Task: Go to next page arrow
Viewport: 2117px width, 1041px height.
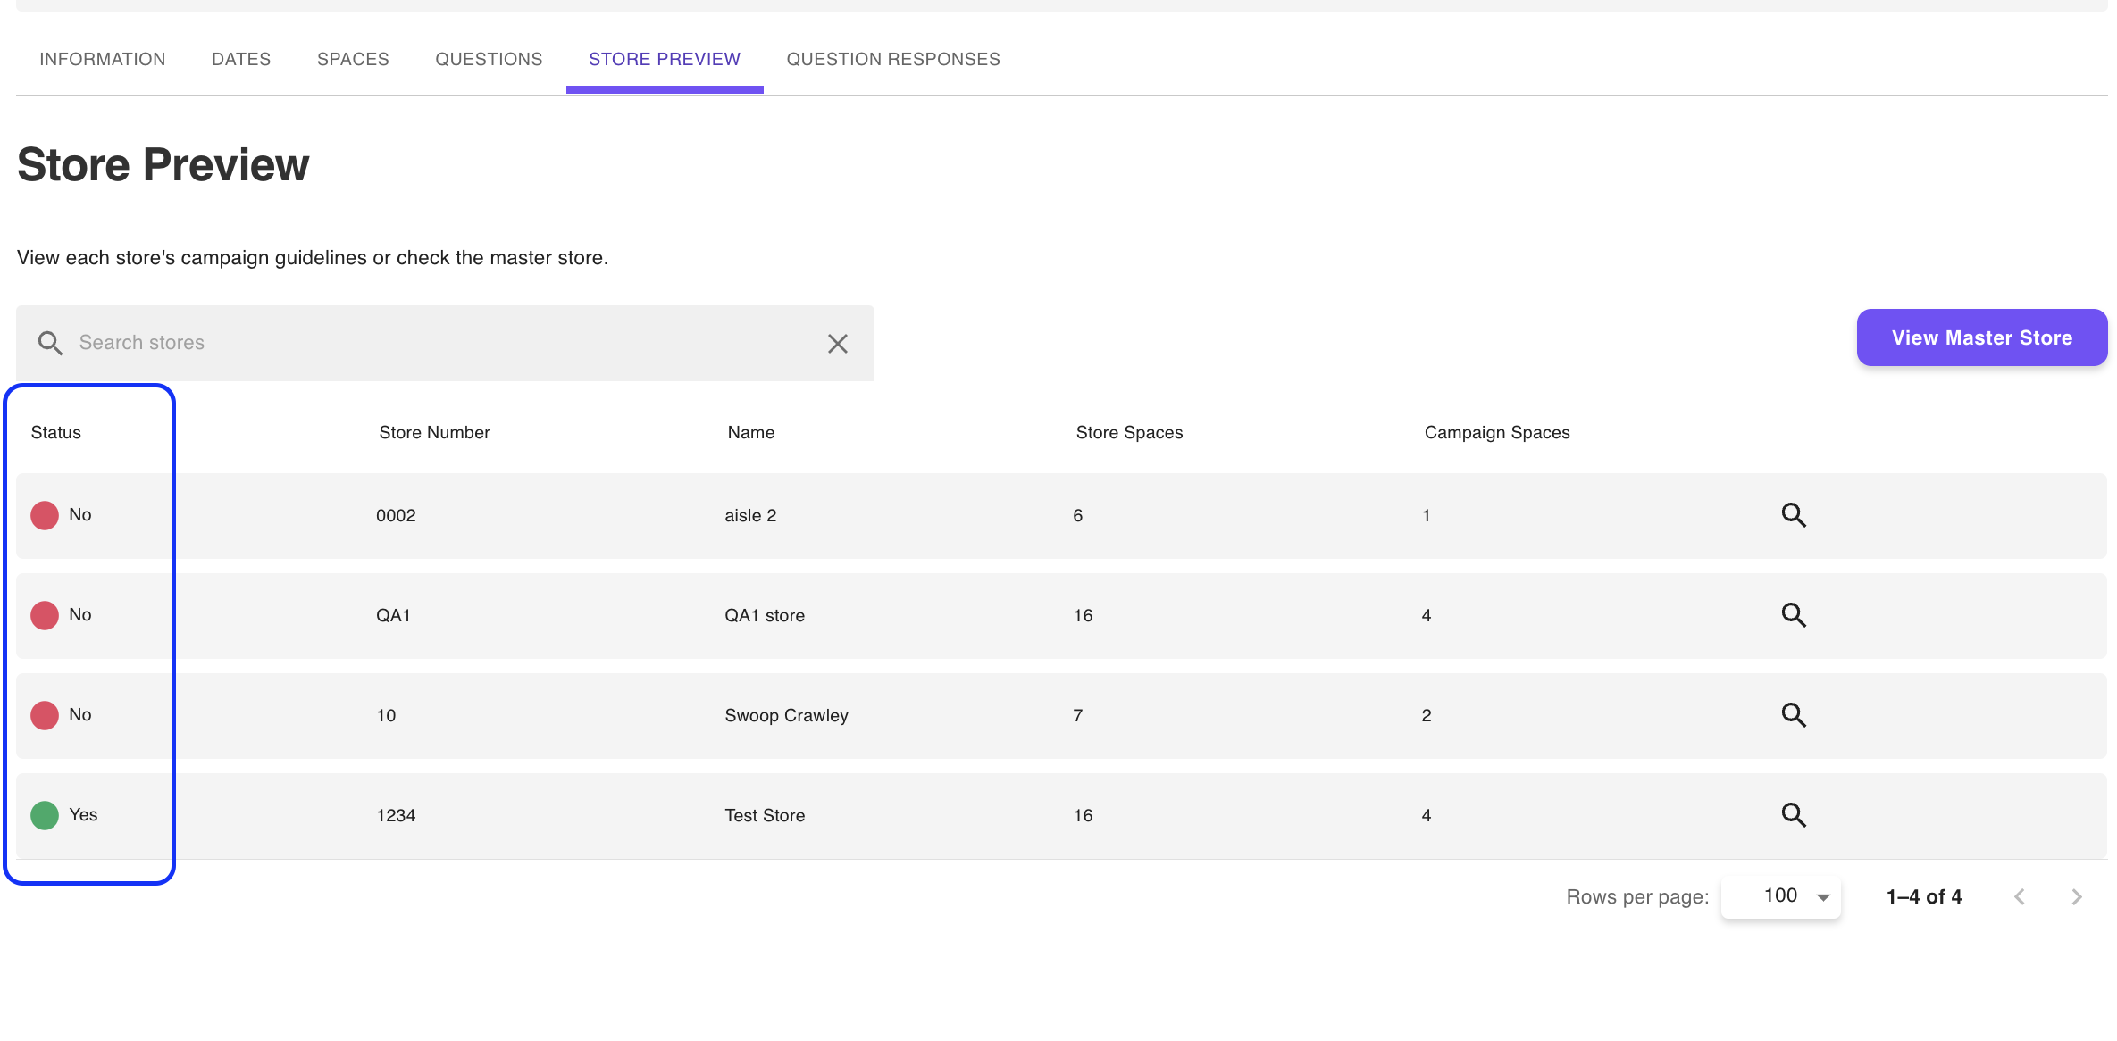Action: tap(2077, 896)
